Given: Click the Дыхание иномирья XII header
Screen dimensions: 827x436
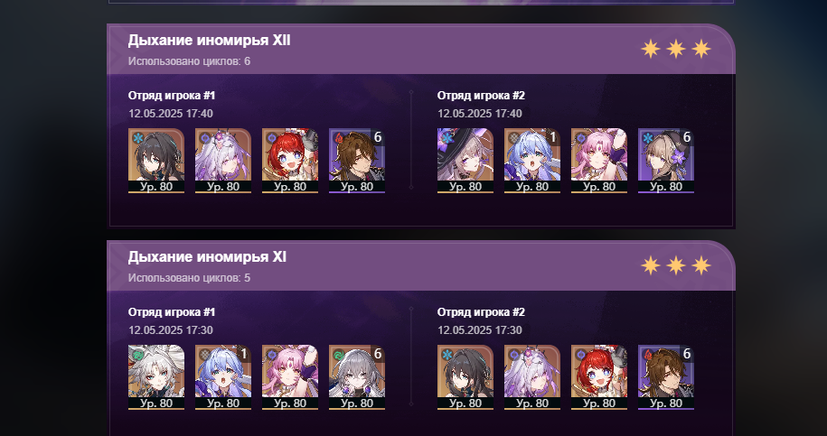Looking at the screenshot, I should tap(209, 41).
